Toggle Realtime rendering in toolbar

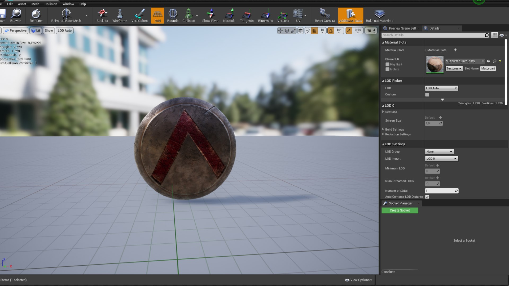[x=36, y=15]
